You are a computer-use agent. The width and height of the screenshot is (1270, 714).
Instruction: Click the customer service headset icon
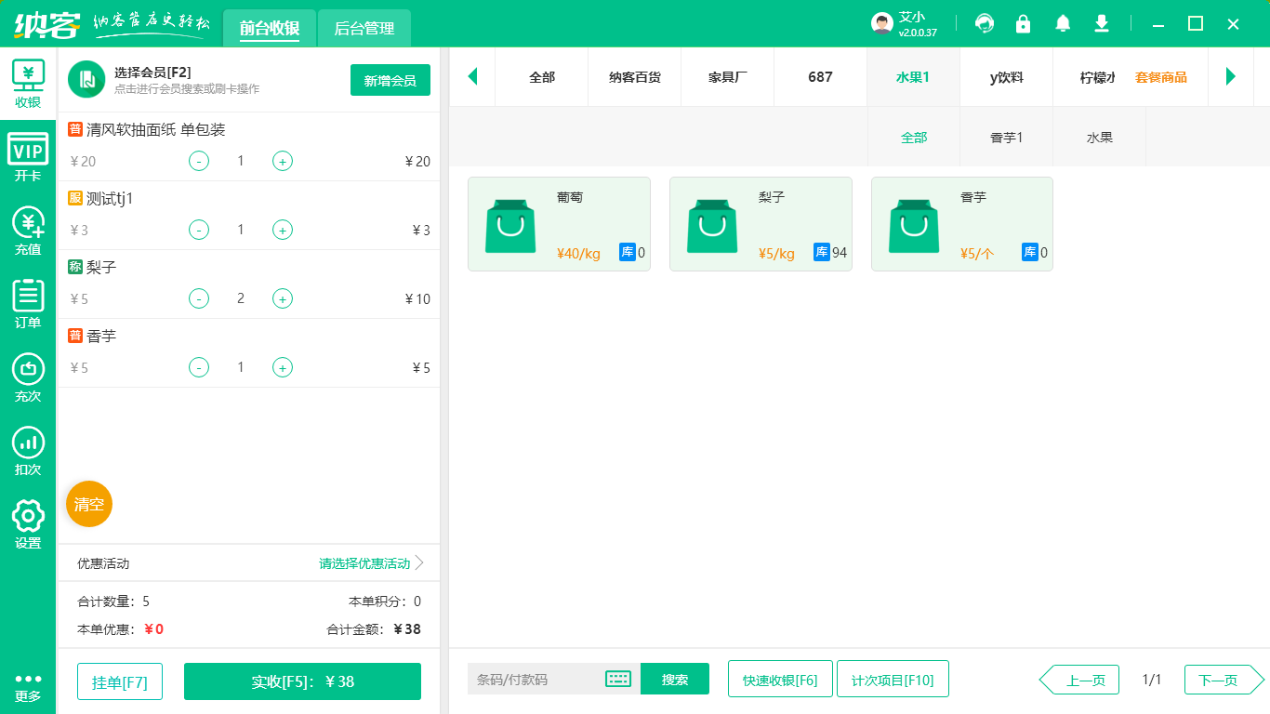[x=985, y=23]
